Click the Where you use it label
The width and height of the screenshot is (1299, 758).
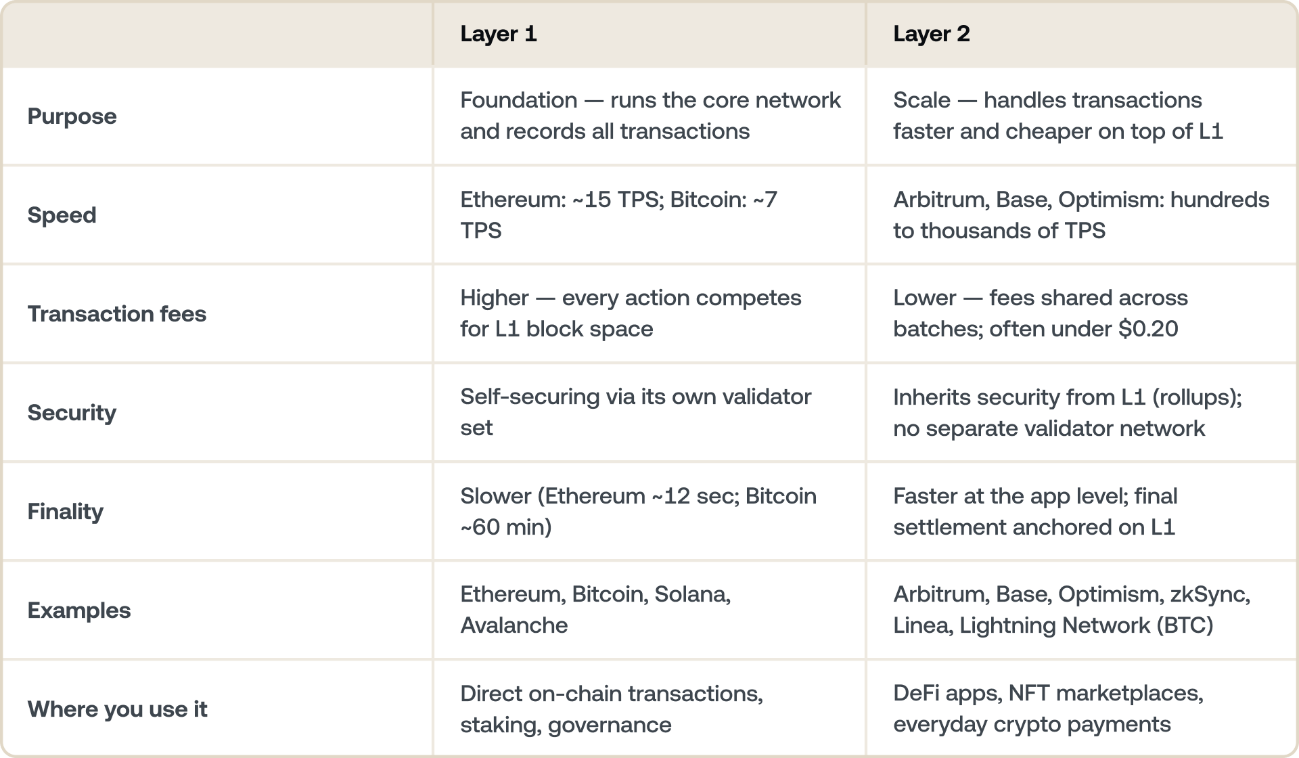click(117, 709)
